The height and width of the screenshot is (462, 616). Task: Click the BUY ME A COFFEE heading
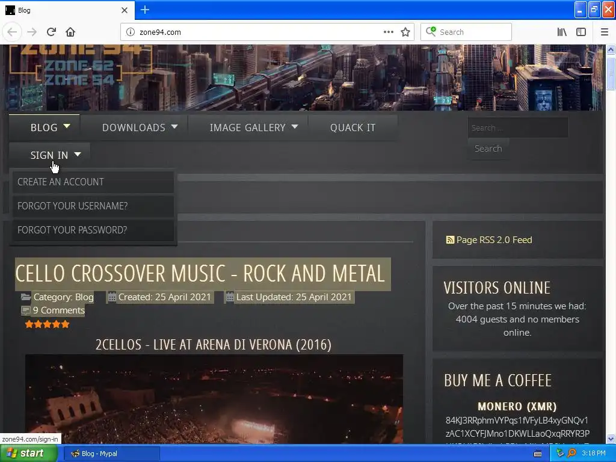point(497,380)
